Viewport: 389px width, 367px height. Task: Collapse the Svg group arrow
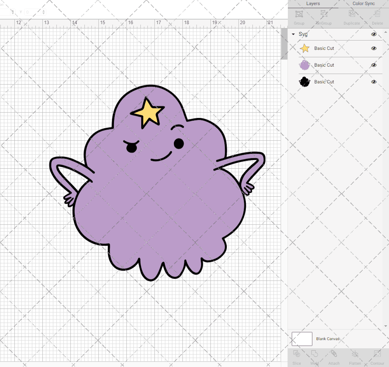(x=293, y=34)
